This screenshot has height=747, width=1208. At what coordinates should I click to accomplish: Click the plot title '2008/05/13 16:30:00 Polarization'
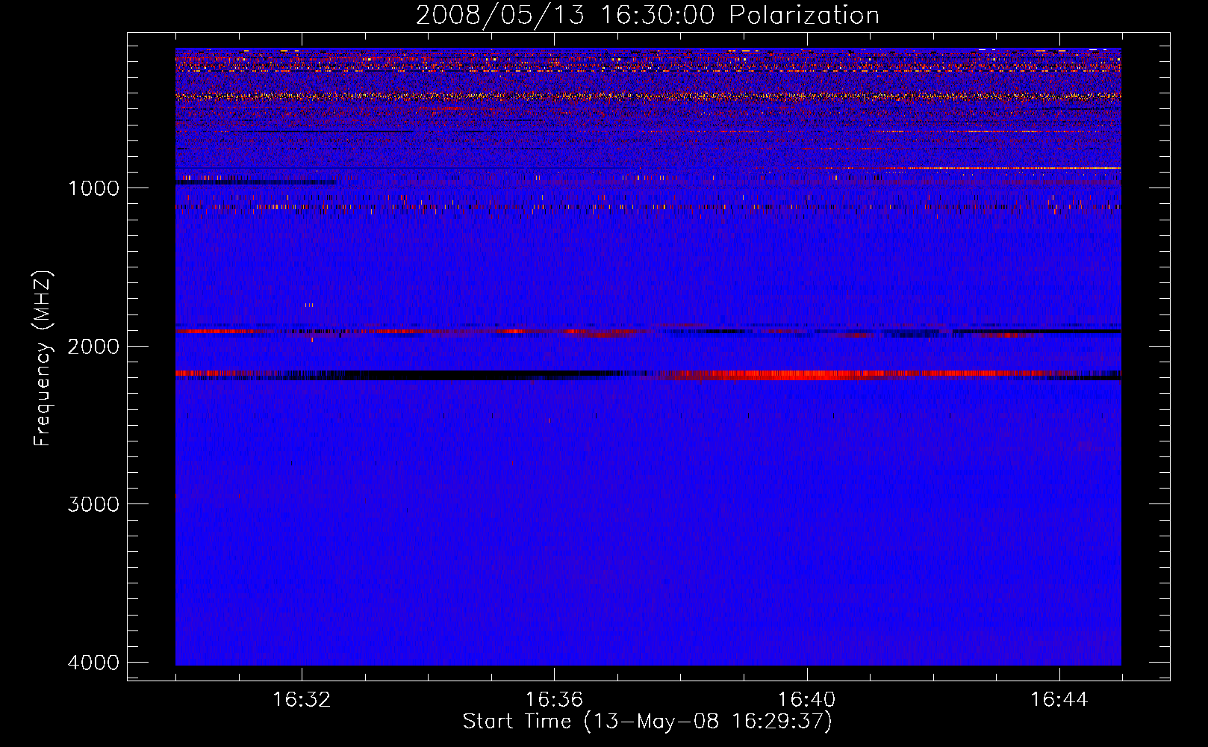(x=647, y=15)
